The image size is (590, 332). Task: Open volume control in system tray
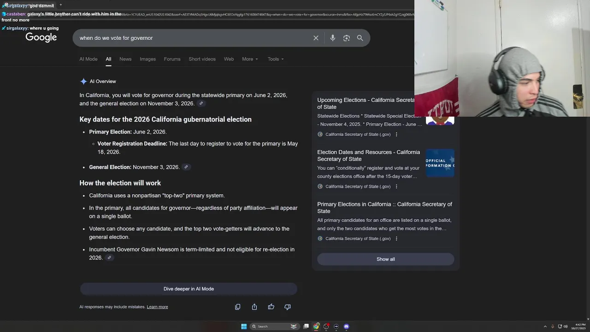click(x=566, y=326)
